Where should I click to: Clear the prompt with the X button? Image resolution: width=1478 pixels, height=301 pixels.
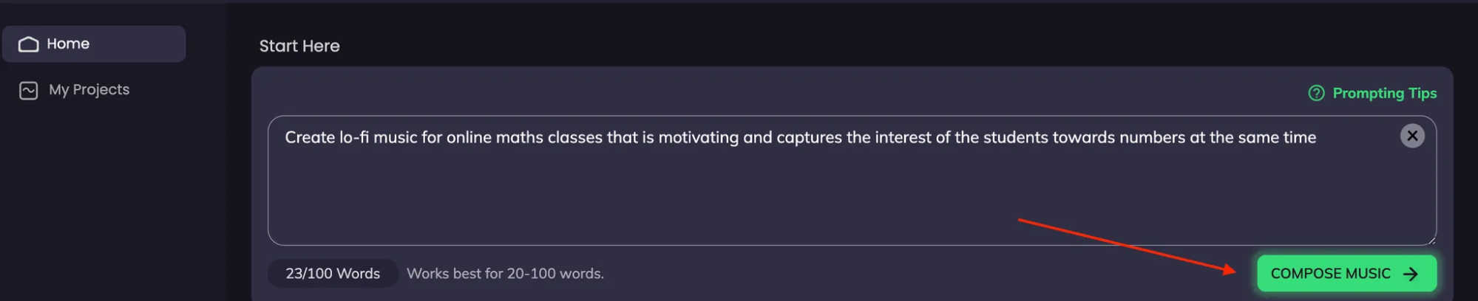[x=1411, y=136]
